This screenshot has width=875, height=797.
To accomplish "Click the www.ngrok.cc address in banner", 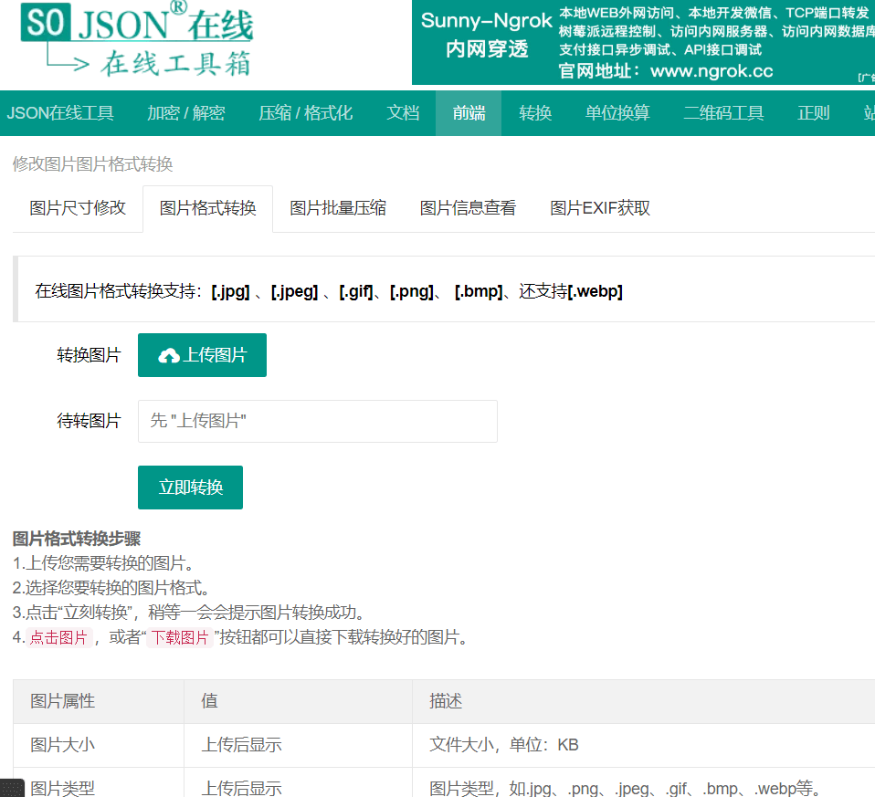I will (x=712, y=71).
